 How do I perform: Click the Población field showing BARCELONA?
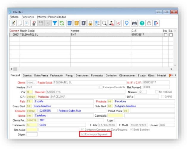(x=88, y=96)
